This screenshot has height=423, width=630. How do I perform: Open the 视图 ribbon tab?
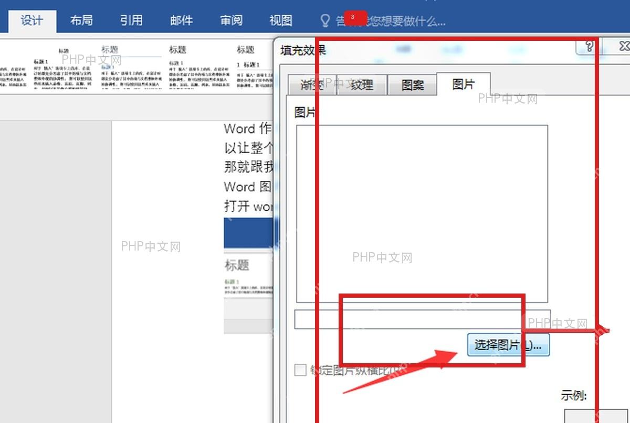(x=281, y=20)
